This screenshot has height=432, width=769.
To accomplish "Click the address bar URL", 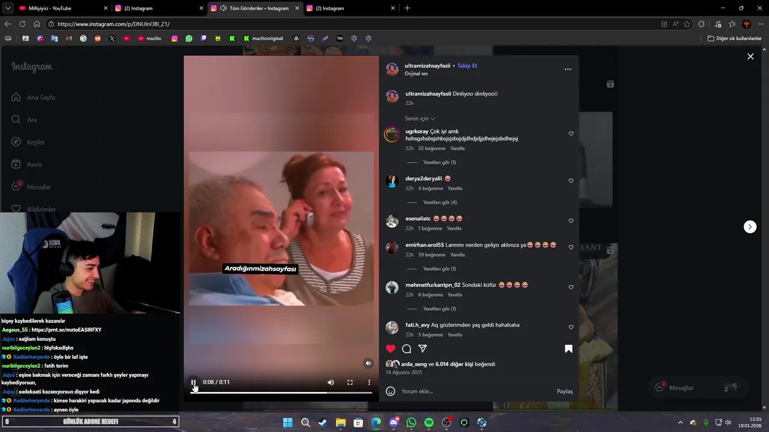I will (x=114, y=24).
